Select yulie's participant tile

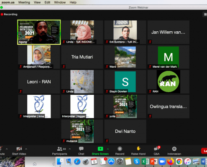[125, 106]
